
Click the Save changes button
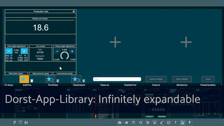(182, 79)
